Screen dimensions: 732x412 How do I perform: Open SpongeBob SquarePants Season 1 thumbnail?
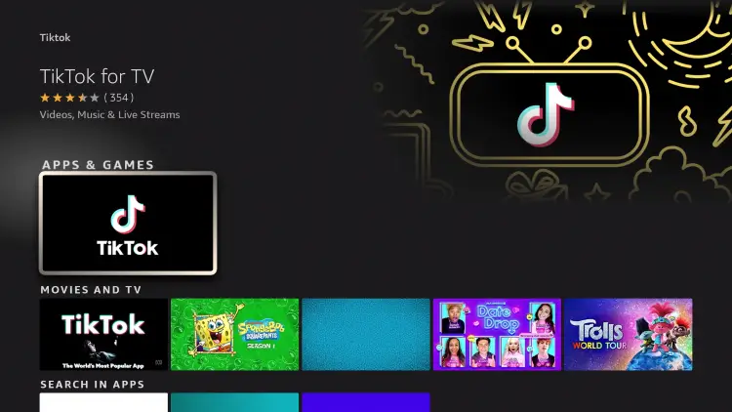235,335
